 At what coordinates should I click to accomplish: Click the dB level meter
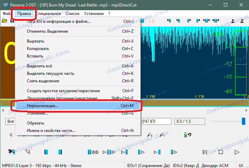[241, 63]
